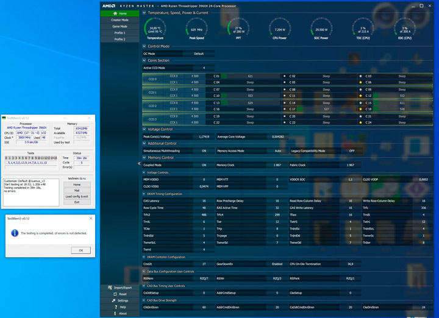Click the Reset icon in Ryzen Master sidebar
The width and height of the screenshot is (439, 318).
[x=115, y=294]
